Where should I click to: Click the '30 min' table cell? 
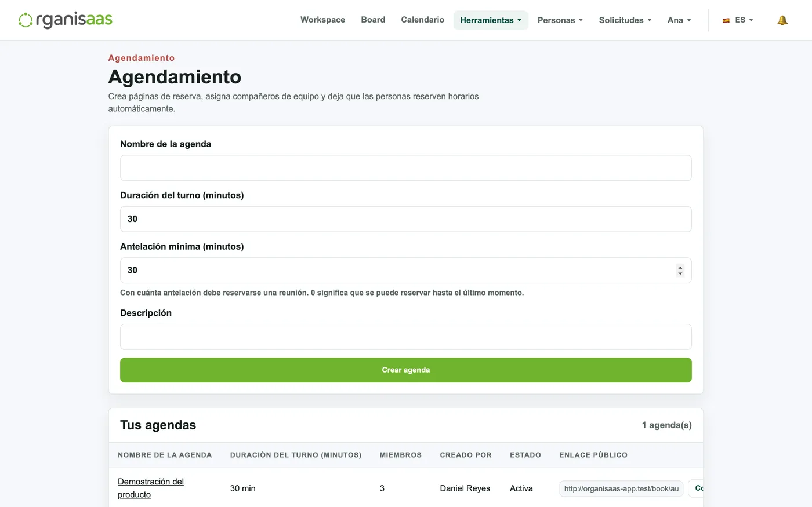click(x=243, y=488)
